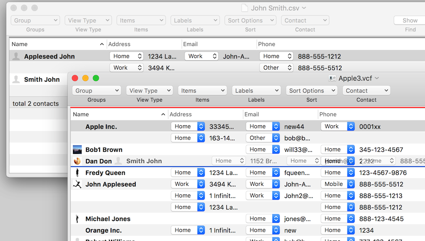Click Appleseed John's placeholder avatar icon
The height and width of the screenshot is (241, 425).
click(x=16, y=57)
